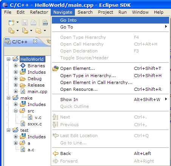
Task: Click the src source folder icon
Action: pos(23,111)
